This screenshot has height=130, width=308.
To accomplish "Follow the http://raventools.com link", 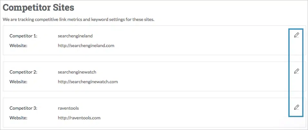I will [x=79, y=118].
